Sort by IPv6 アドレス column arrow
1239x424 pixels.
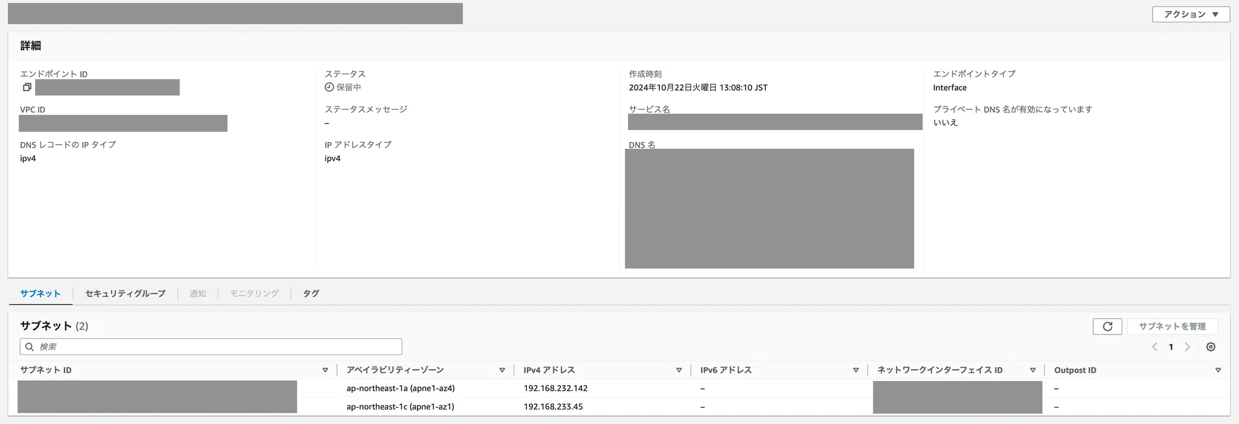(x=855, y=370)
